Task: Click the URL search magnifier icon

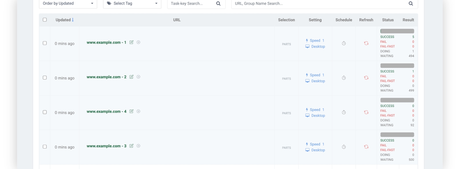Action: coord(411,4)
